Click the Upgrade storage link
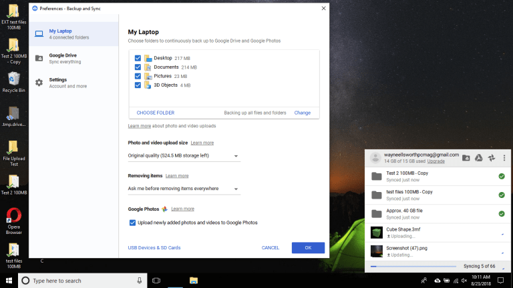Viewport: 513px width, 288px height. 436,161
